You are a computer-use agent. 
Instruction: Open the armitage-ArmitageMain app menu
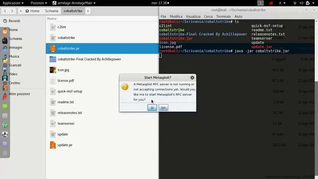tap(74, 3)
